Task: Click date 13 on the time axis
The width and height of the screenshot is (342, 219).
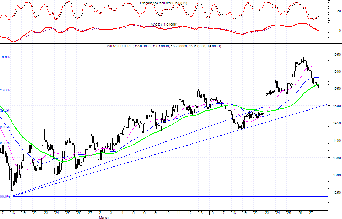Action: (x=200, y=213)
